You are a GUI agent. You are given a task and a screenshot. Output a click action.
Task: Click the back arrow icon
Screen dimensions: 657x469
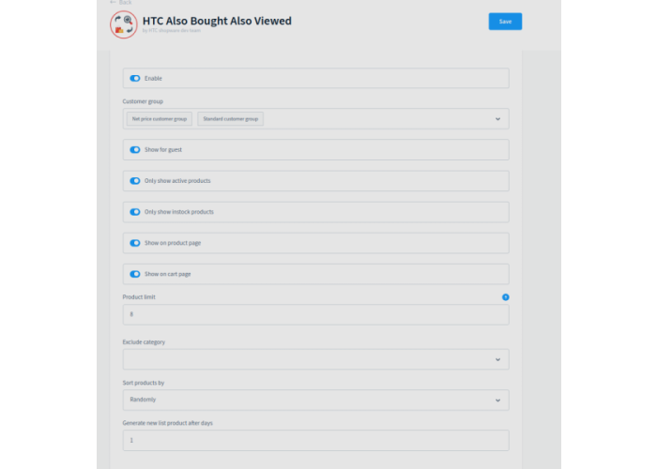113,2
